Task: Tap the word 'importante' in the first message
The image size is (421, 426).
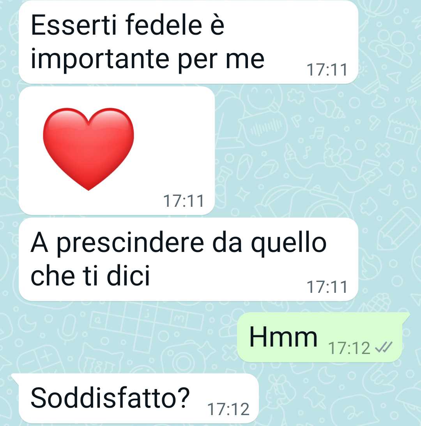Action: [100, 58]
